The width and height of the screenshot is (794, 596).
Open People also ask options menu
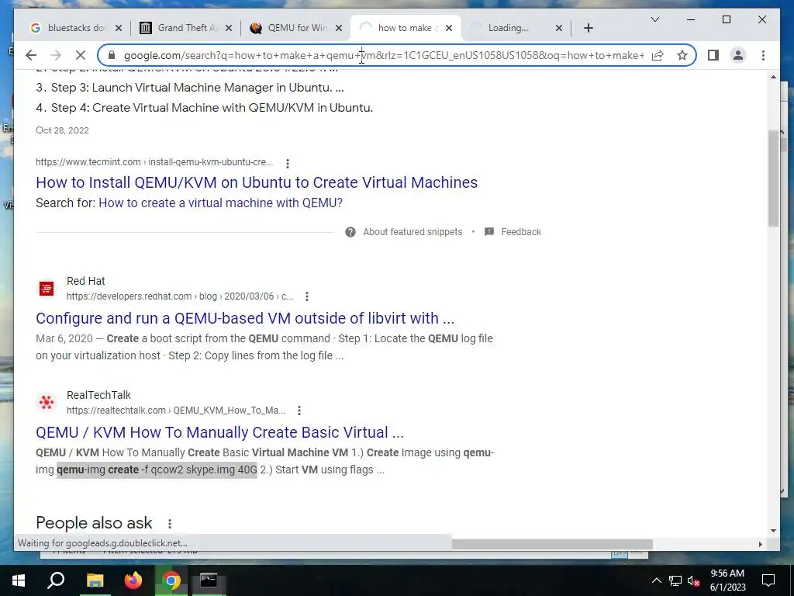tap(170, 524)
